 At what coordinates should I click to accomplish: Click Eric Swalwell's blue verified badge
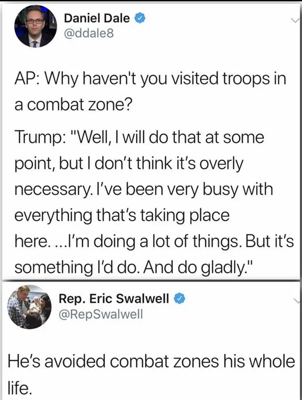click(x=179, y=298)
